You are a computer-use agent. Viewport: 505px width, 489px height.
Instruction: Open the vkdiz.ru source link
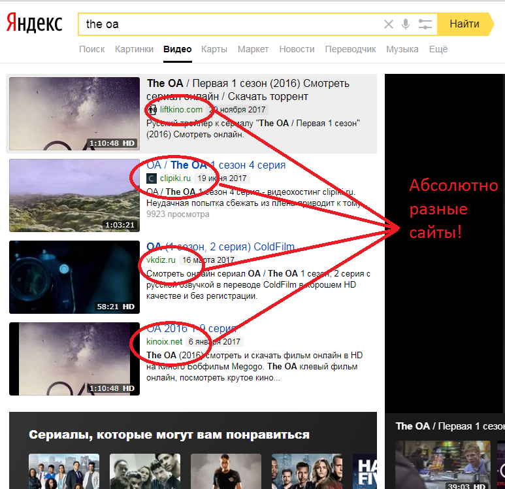[161, 260]
